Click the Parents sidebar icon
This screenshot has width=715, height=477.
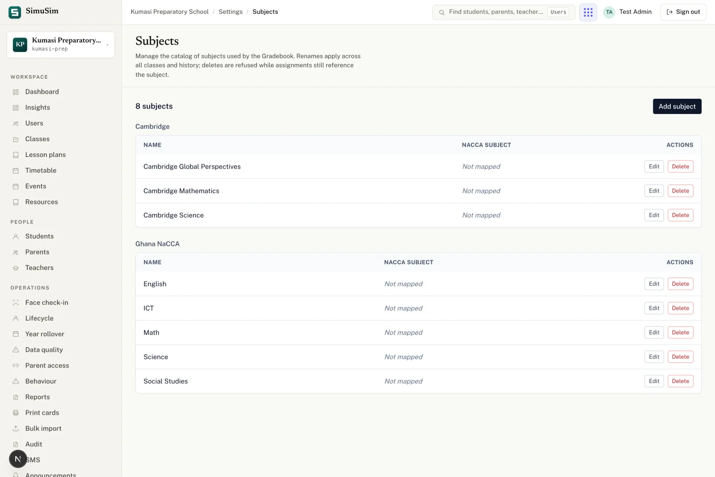[16, 253]
